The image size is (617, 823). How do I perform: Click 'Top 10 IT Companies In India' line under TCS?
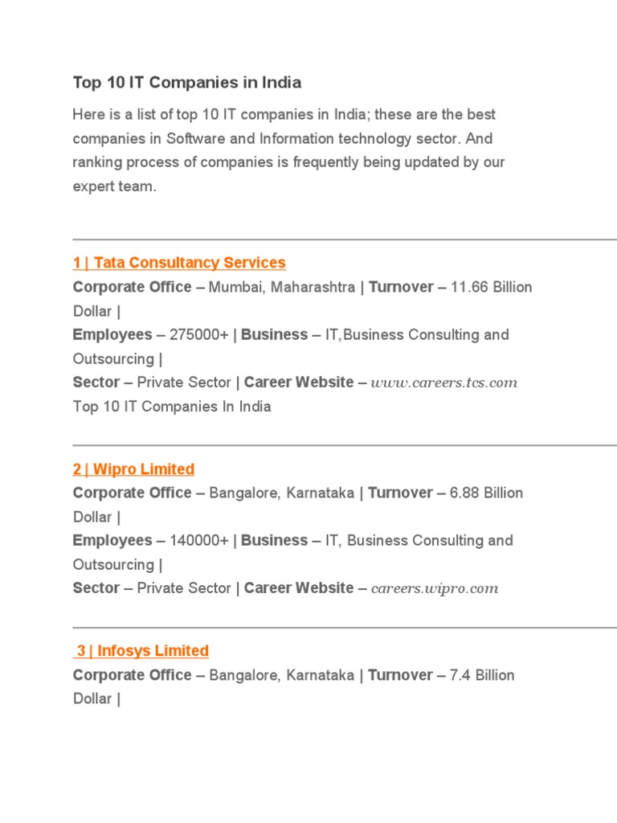click(172, 407)
